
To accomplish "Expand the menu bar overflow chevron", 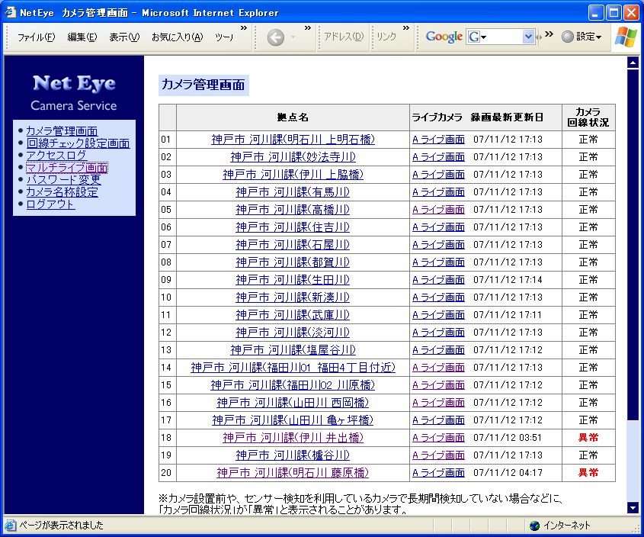I will click(x=243, y=29).
